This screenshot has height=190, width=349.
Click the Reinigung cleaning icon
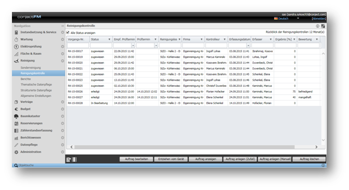point(16,61)
